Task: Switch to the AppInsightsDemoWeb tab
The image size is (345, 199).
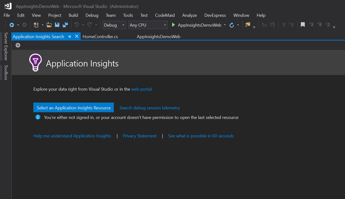Action: [x=159, y=37]
